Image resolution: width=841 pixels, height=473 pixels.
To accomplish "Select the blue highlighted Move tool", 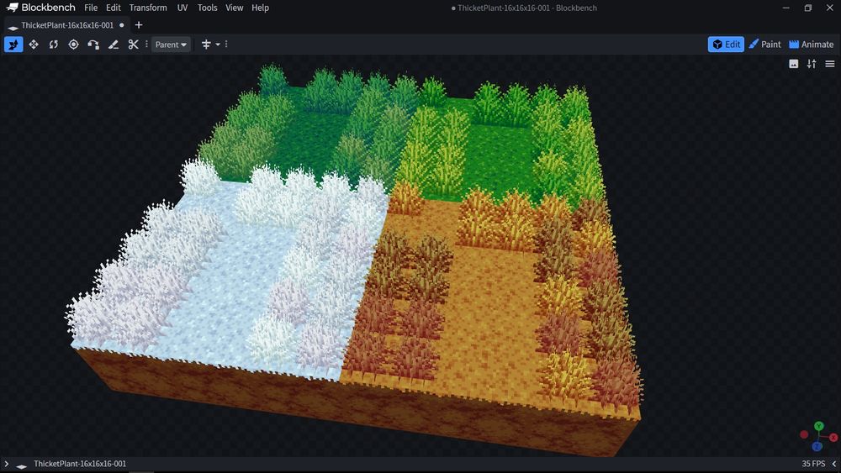I will [13, 45].
